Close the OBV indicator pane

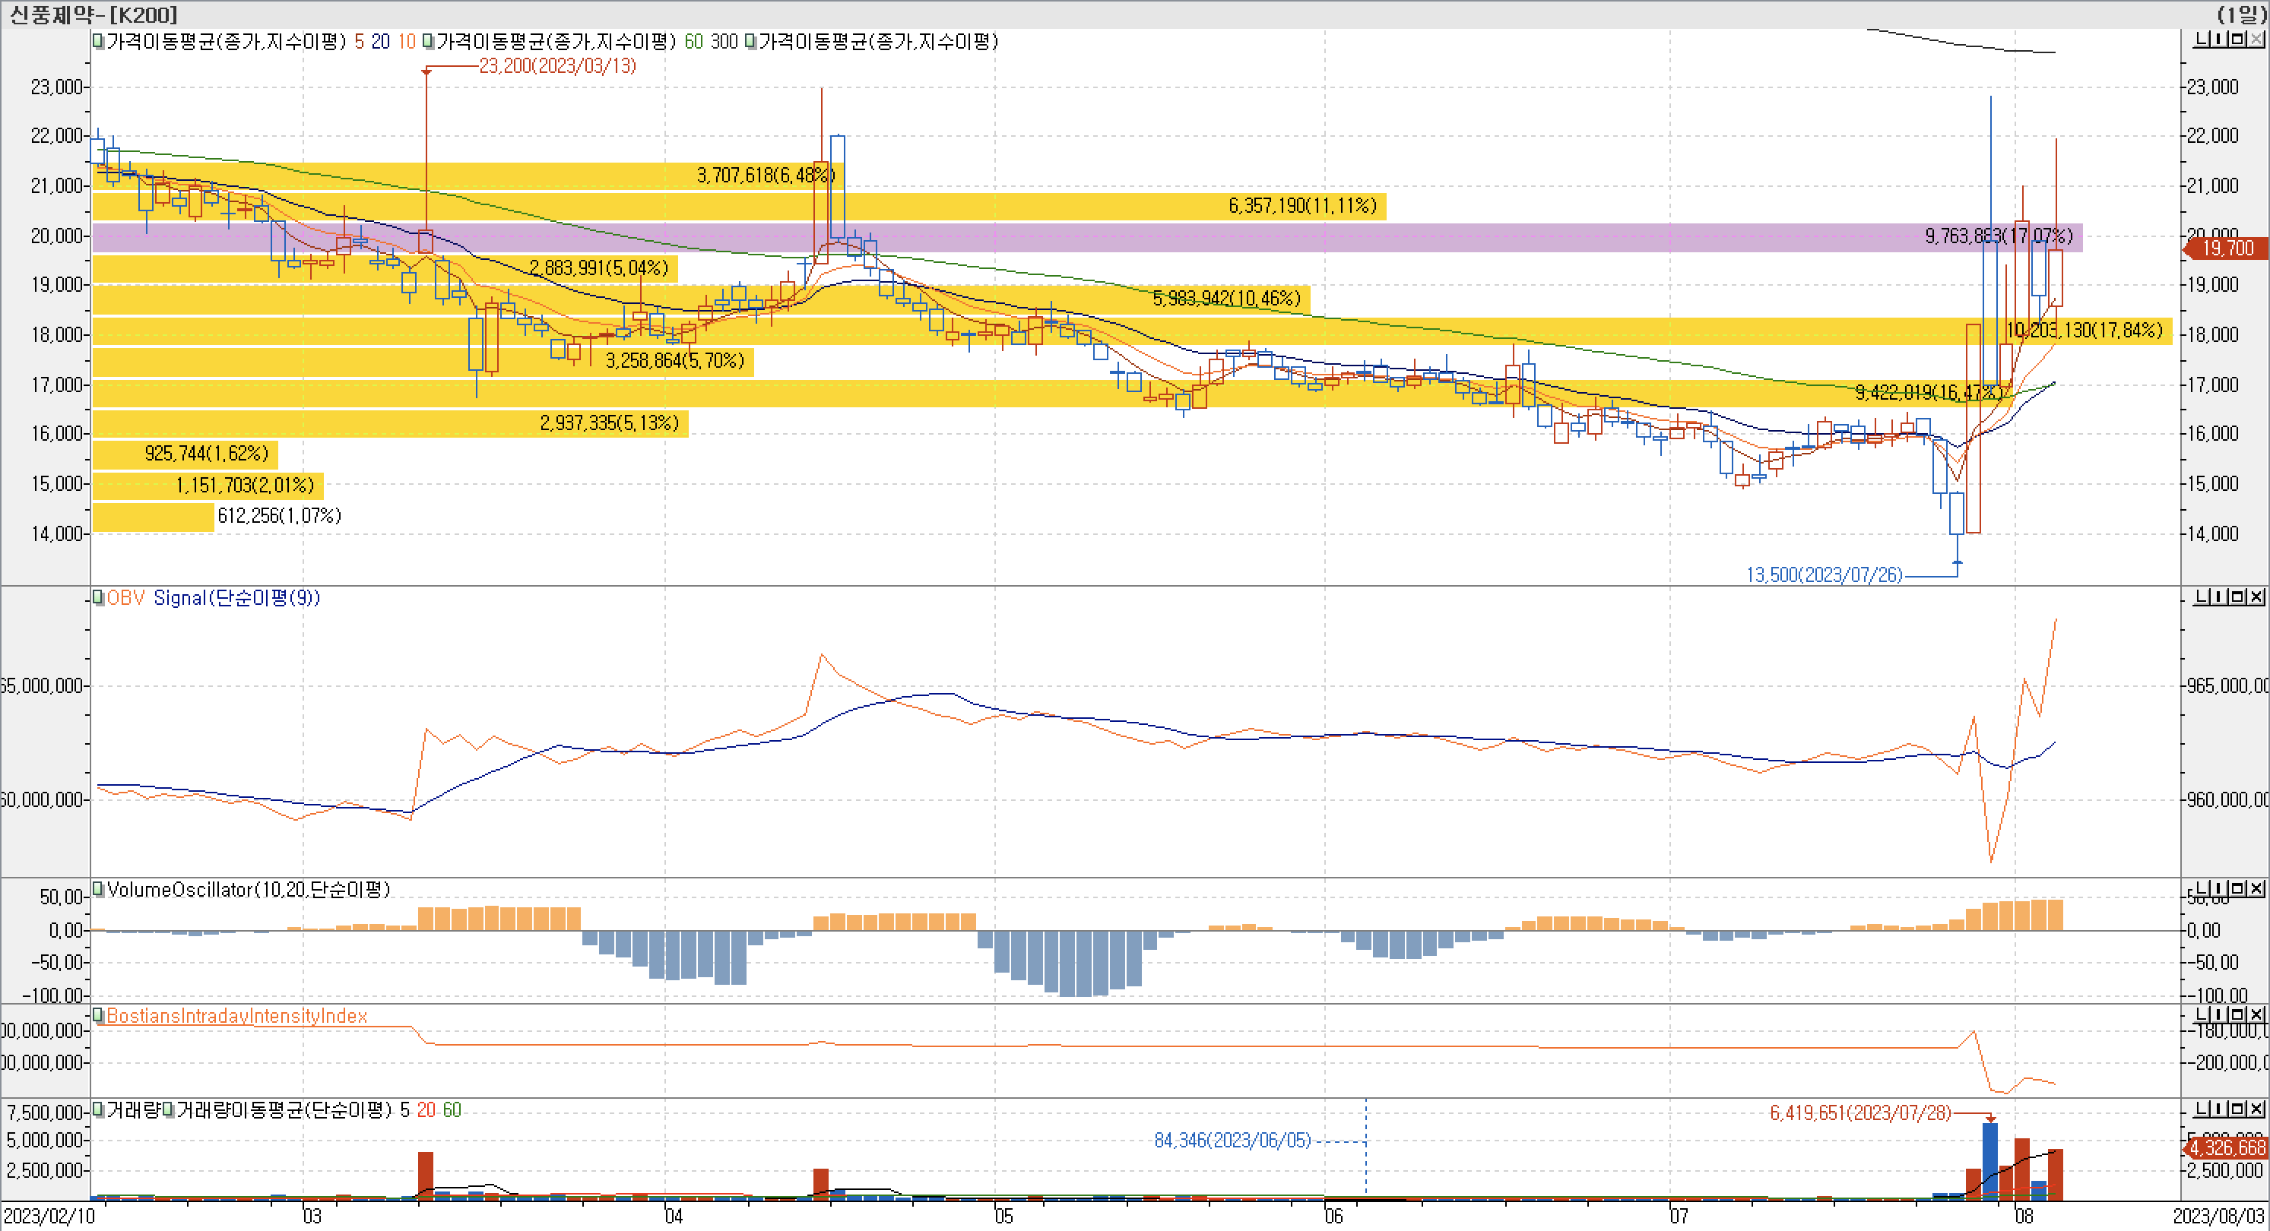pos(2257,597)
